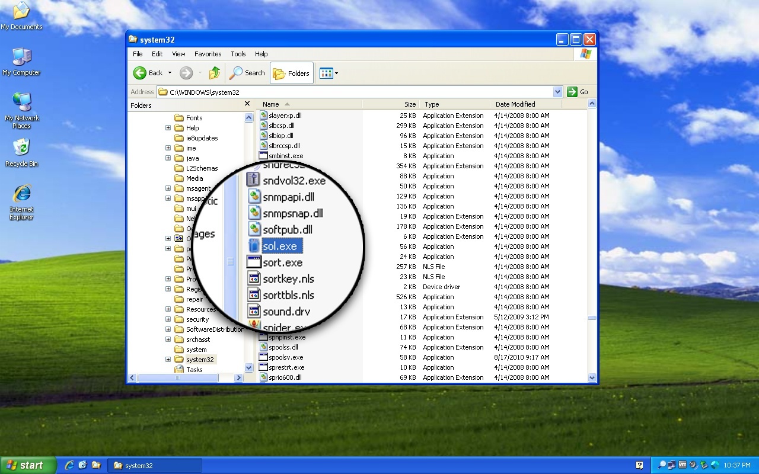Open network connection tray icon
Screen dimensions: 759x474
[672, 465]
